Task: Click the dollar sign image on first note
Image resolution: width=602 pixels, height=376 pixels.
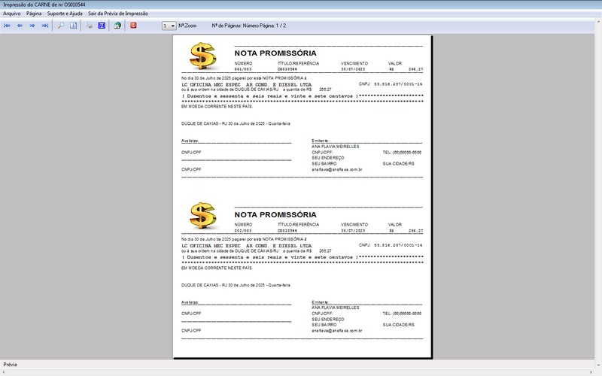Action: [x=203, y=56]
